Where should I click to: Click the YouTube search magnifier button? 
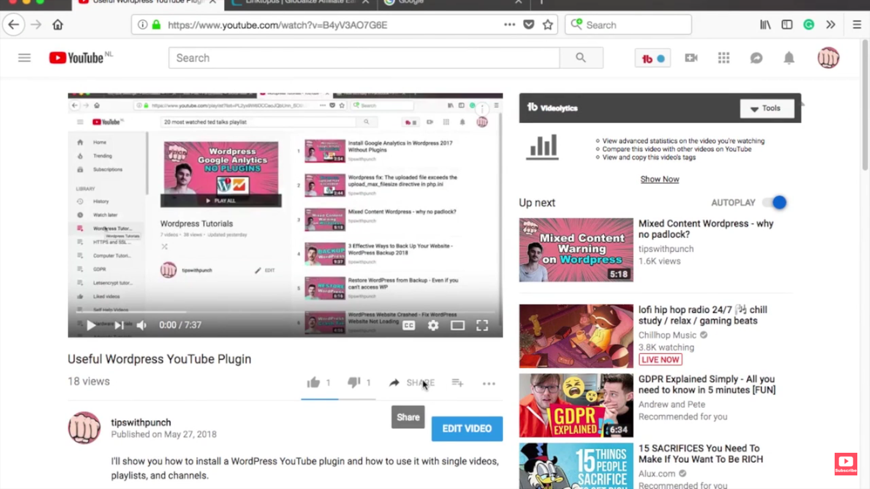coord(581,58)
